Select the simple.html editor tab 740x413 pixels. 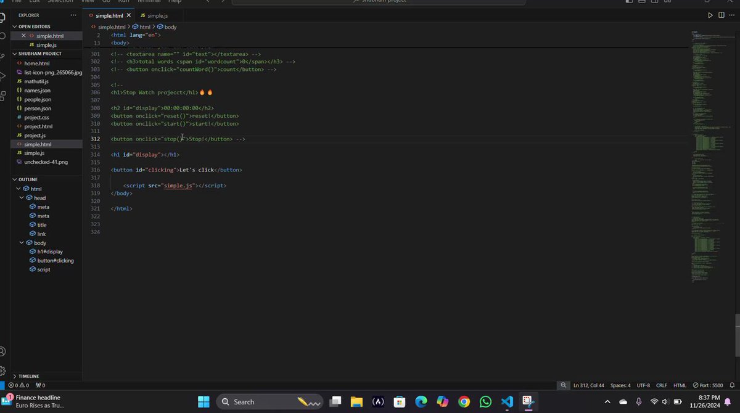coord(111,15)
